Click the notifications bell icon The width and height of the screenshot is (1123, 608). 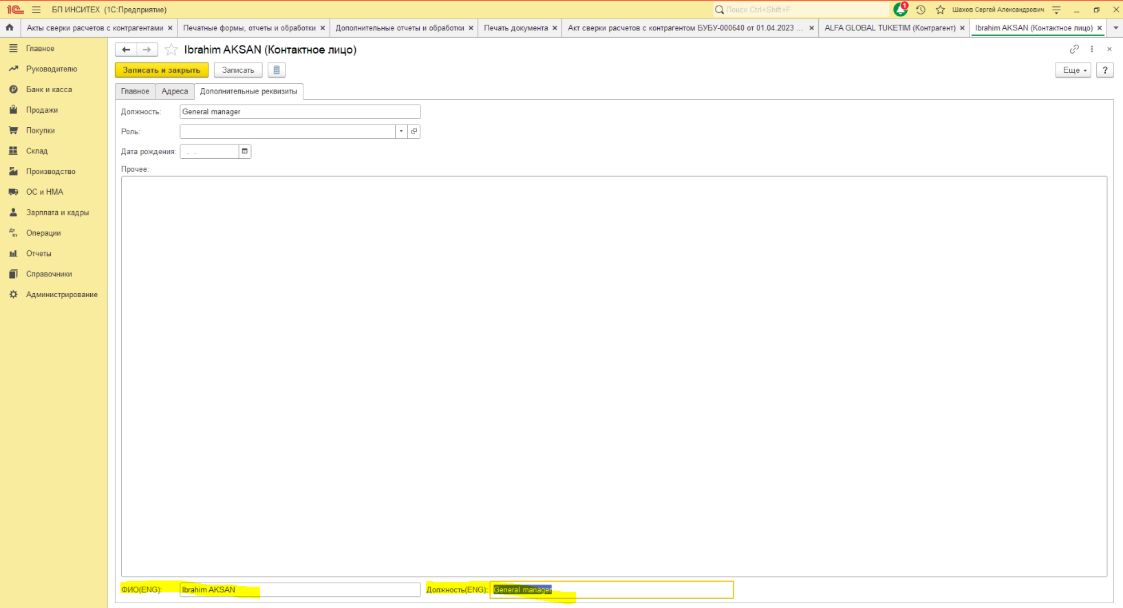[x=900, y=10]
